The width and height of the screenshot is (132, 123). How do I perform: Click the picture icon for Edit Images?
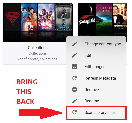(74, 67)
